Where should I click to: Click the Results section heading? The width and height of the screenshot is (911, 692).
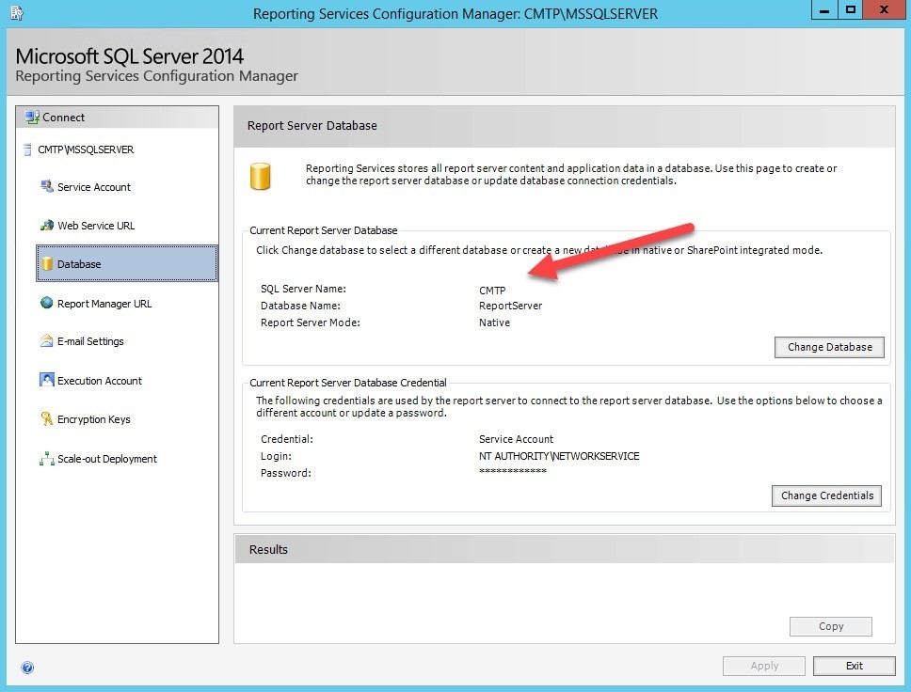point(268,549)
